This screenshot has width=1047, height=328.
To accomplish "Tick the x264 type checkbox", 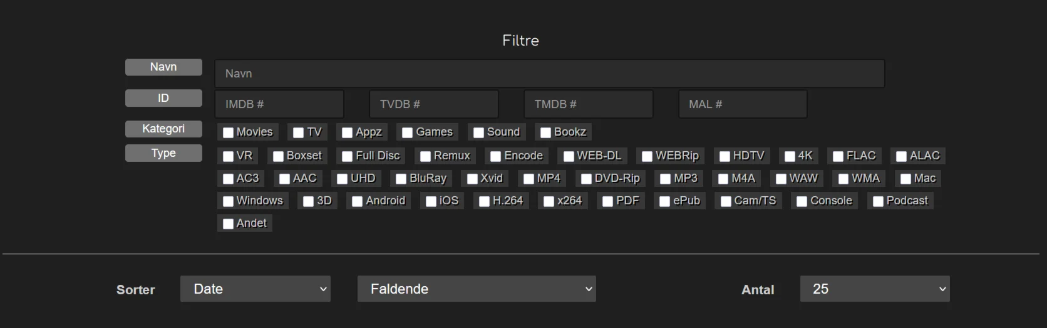I will pos(549,201).
